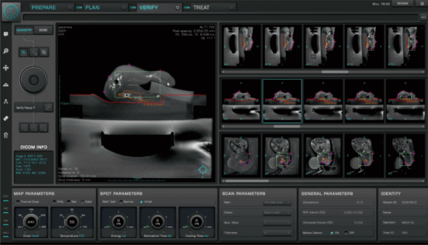This screenshot has width=428, height=245.
Task: Click the wrench icon beside Verify Focus
Action: 48,107
